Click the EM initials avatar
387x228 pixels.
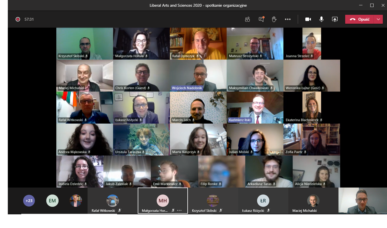(52, 201)
